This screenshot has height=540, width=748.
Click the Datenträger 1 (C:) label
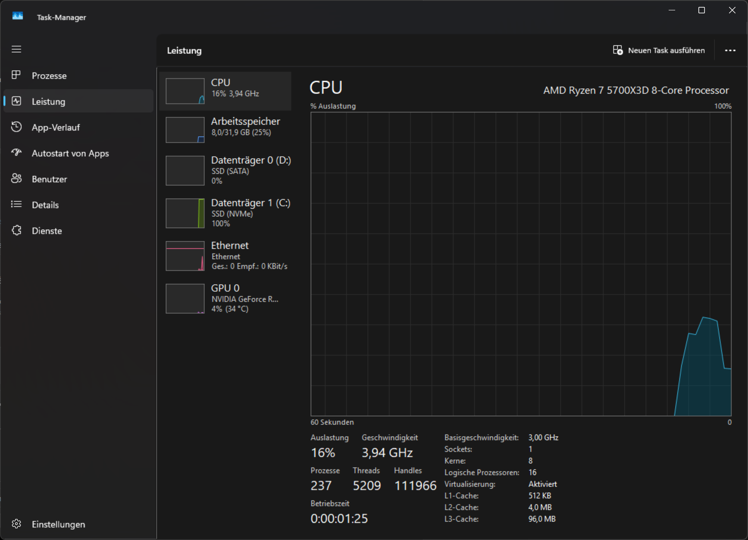coord(250,203)
